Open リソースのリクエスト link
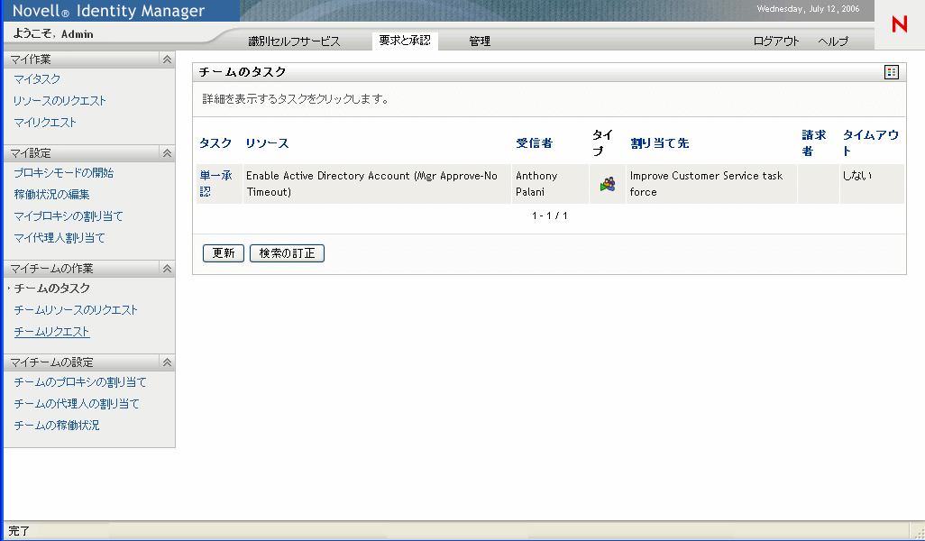This screenshot has height=541, width=925. click(60, 101)
